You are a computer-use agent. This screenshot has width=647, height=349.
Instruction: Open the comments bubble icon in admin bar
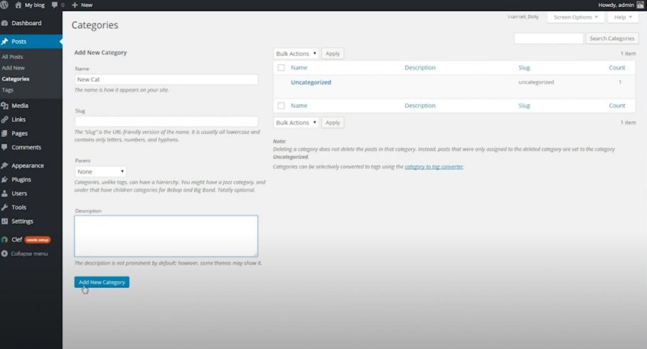pos(55,4)
